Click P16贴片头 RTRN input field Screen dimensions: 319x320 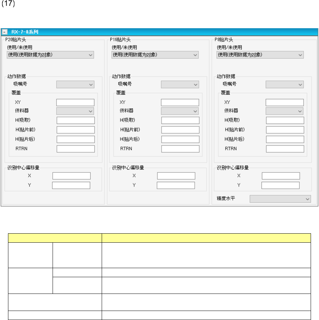tap(180, 149)
